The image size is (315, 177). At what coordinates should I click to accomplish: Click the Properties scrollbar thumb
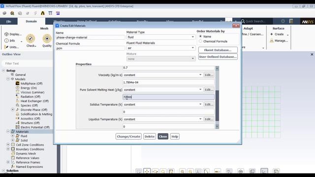click(x=217, y=106)
